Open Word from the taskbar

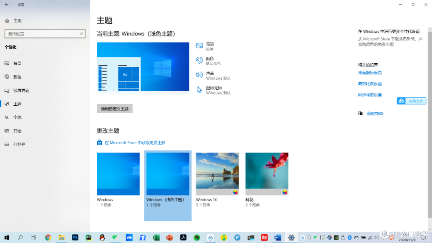tap(278, 237)
